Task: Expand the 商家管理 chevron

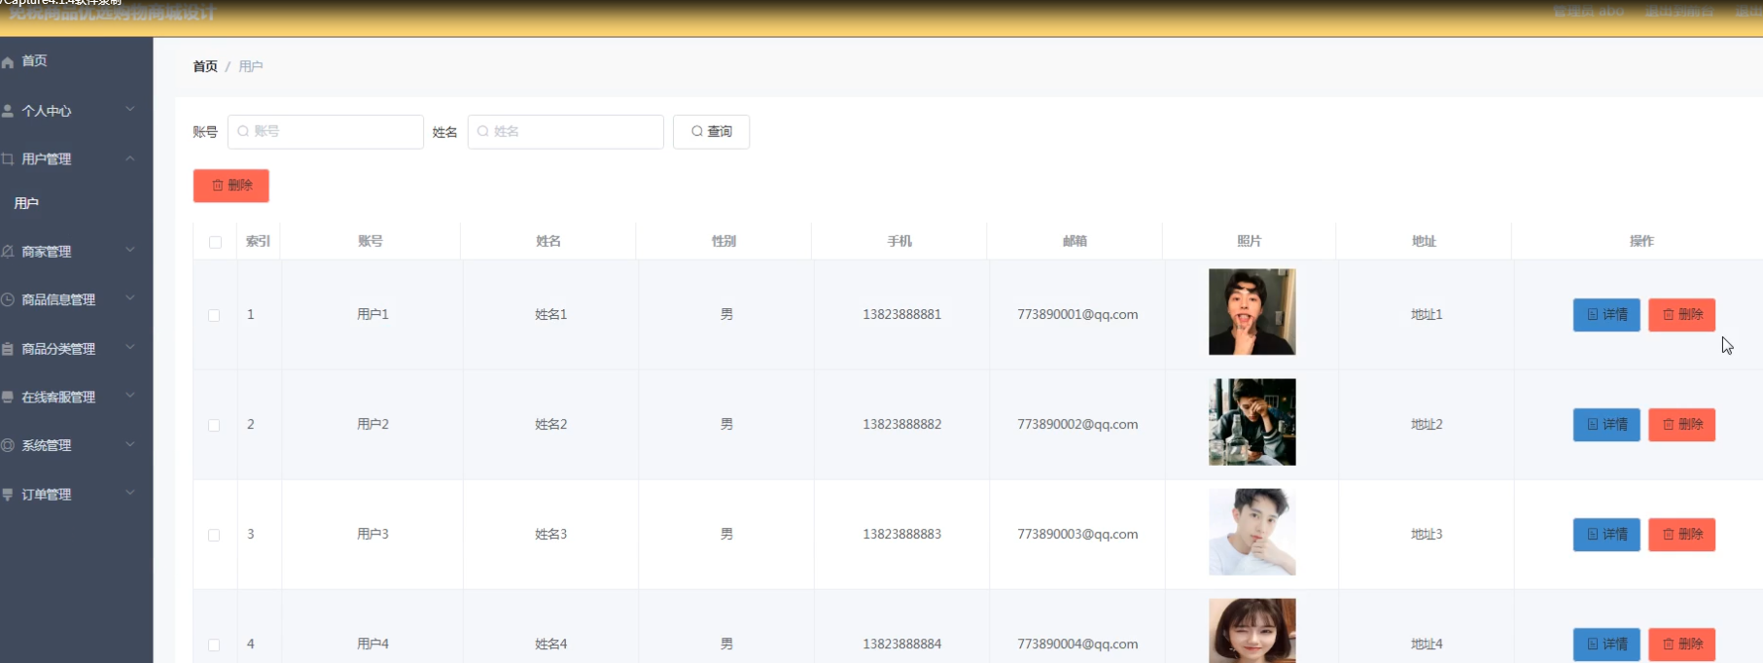Action: pyautogui.click(x=130, y=250)
